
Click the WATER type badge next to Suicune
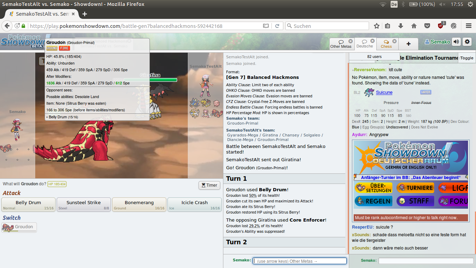(x=426, y=92)
